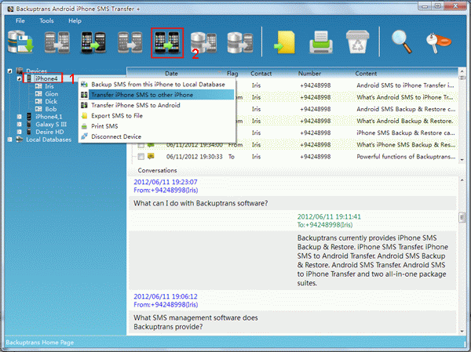Image resolution: width=471 pixels, height=352 pixels.
Task: Click the key registration toolbar icon
Action: tap(438, 42)
